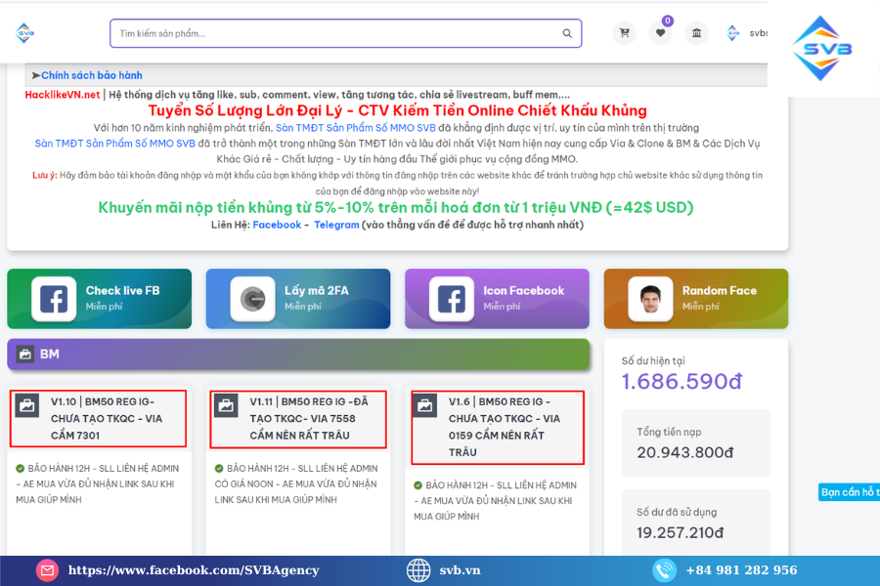Viewport: 880px width, 586px height.
Task: Click briefcase icon of V1.6 BM50 product
Action: point(425,405)
